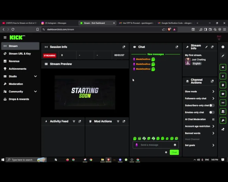Pop out the Activity Feed panel
Viewport: 228px width, 182px height.
[x=80, y=121]
